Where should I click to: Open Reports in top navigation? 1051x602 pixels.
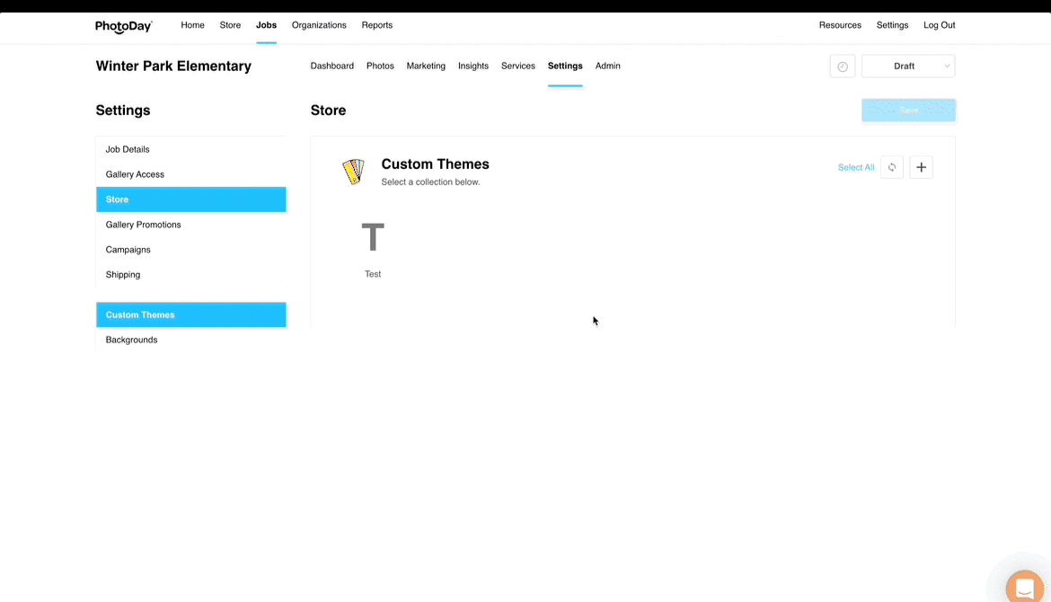(376, 25)
